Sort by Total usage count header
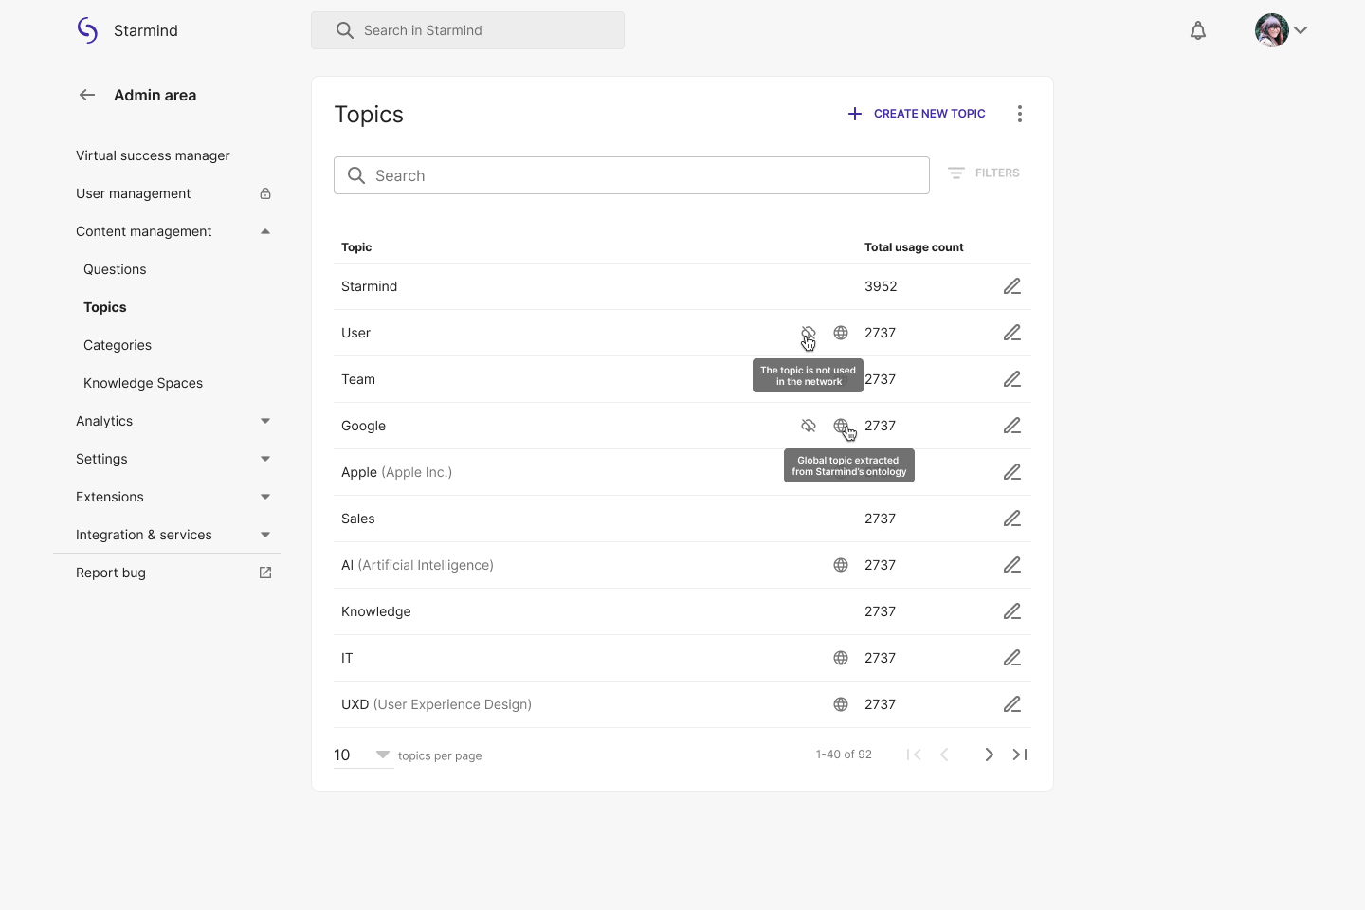 point(914,247)
